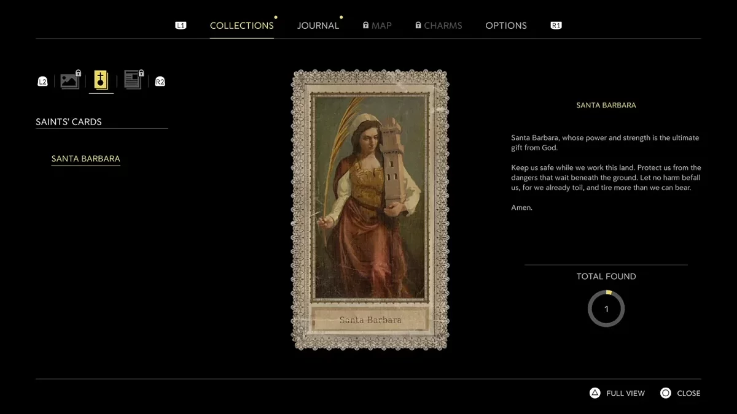
Task: Click the lock icon beside CHARMS
Action: click(418, 26)
